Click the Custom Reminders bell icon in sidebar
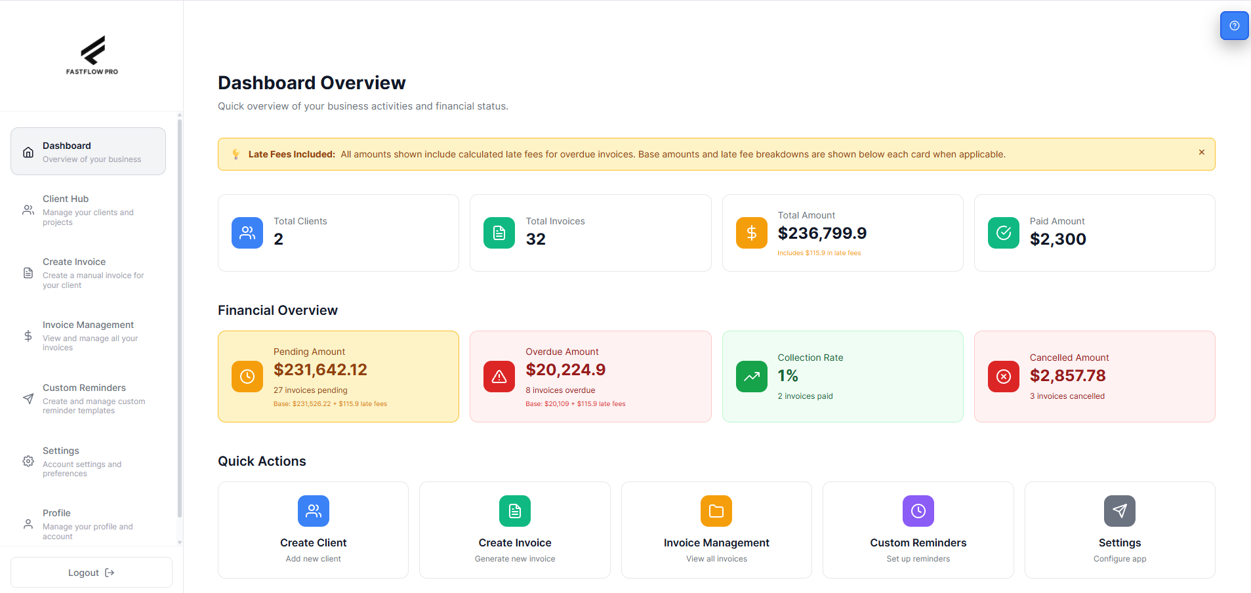This screenshot has width=1251, height=593. click(x=28, y=399)
